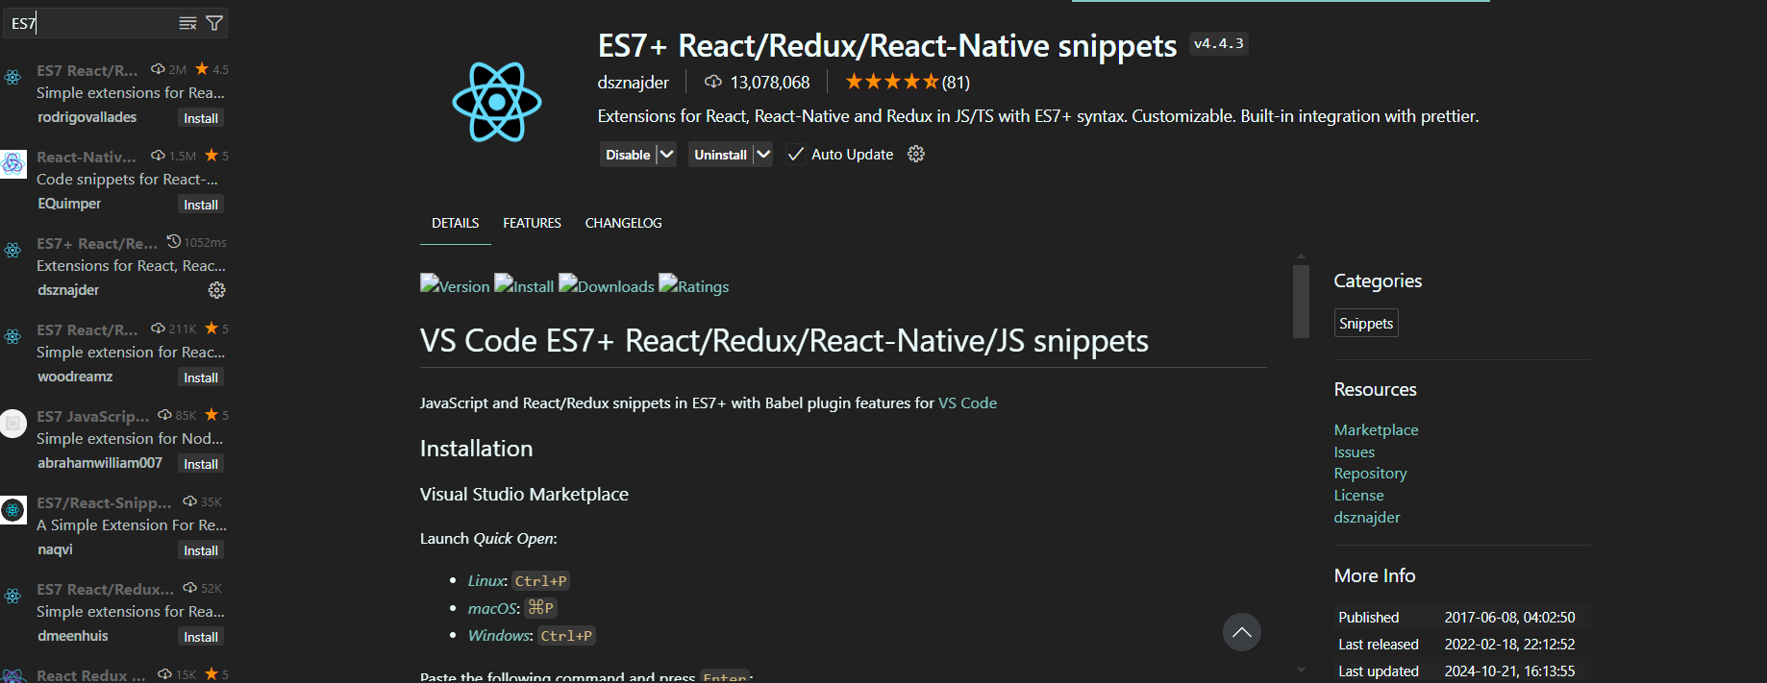Screen dimensions: 1767x683
Task: Open the extension settings gear in header
Action: point(916,154)
